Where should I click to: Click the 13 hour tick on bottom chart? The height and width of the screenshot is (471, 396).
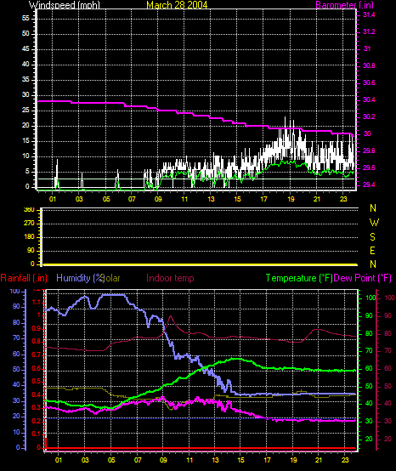(215, 460)
